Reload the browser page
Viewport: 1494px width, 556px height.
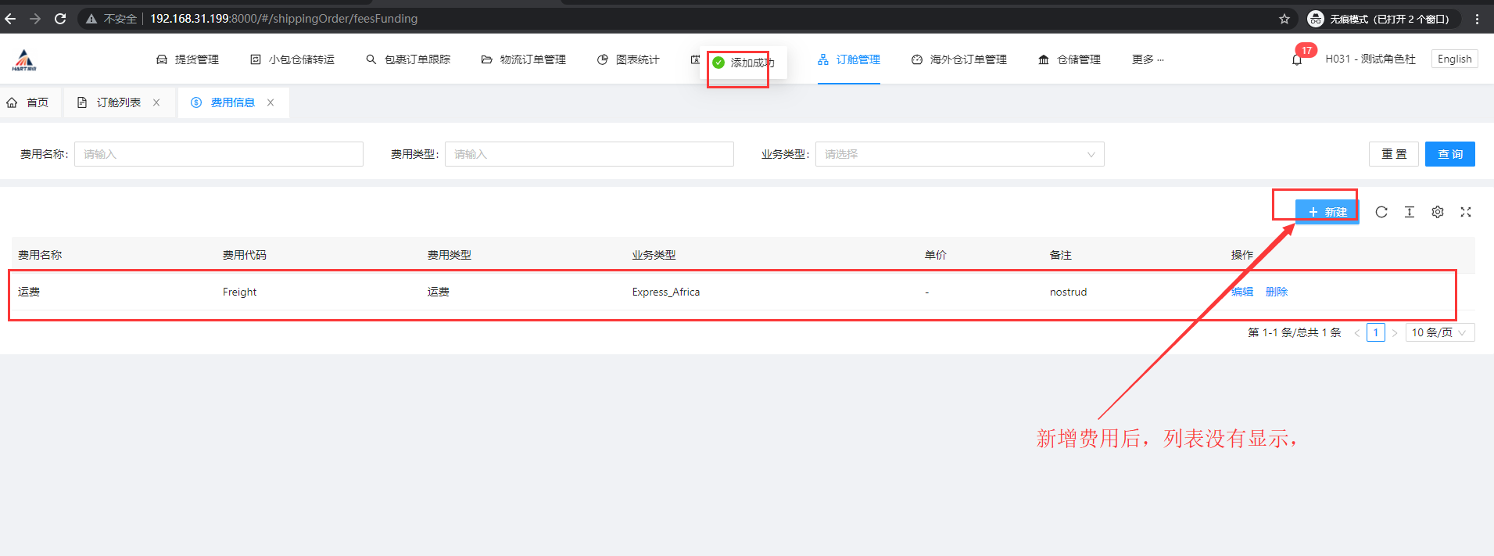pyautogui.click(x=60, y=19)
